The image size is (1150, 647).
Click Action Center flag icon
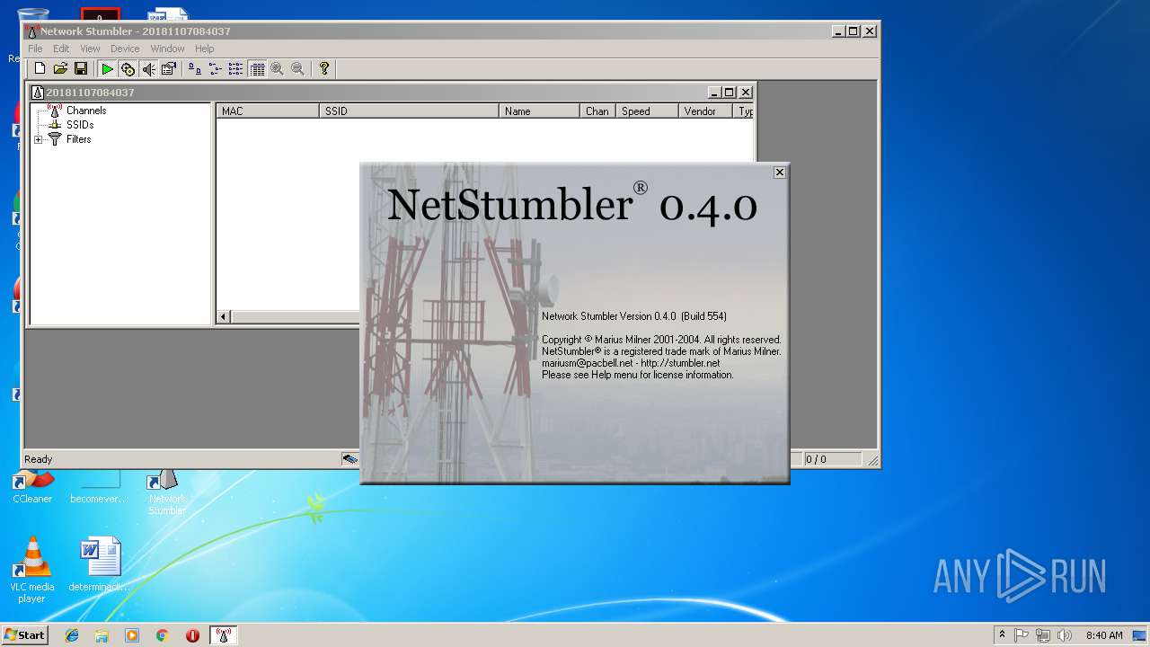pyautogui.click(x=1022, y=635)
